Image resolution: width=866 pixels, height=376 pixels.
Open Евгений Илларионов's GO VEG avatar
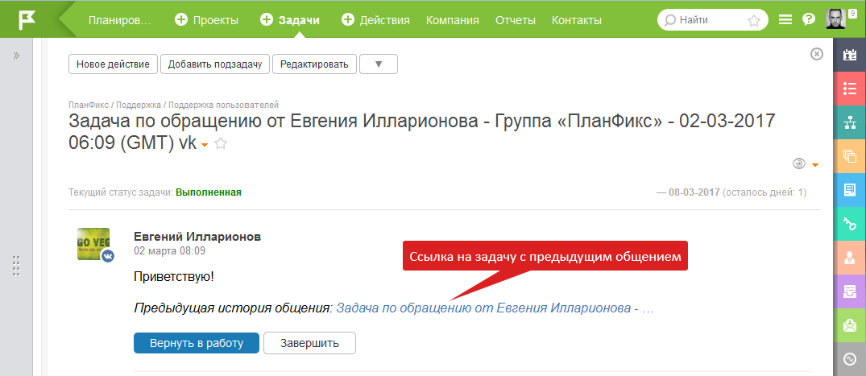pyautogui.click(x=93, y=244)
